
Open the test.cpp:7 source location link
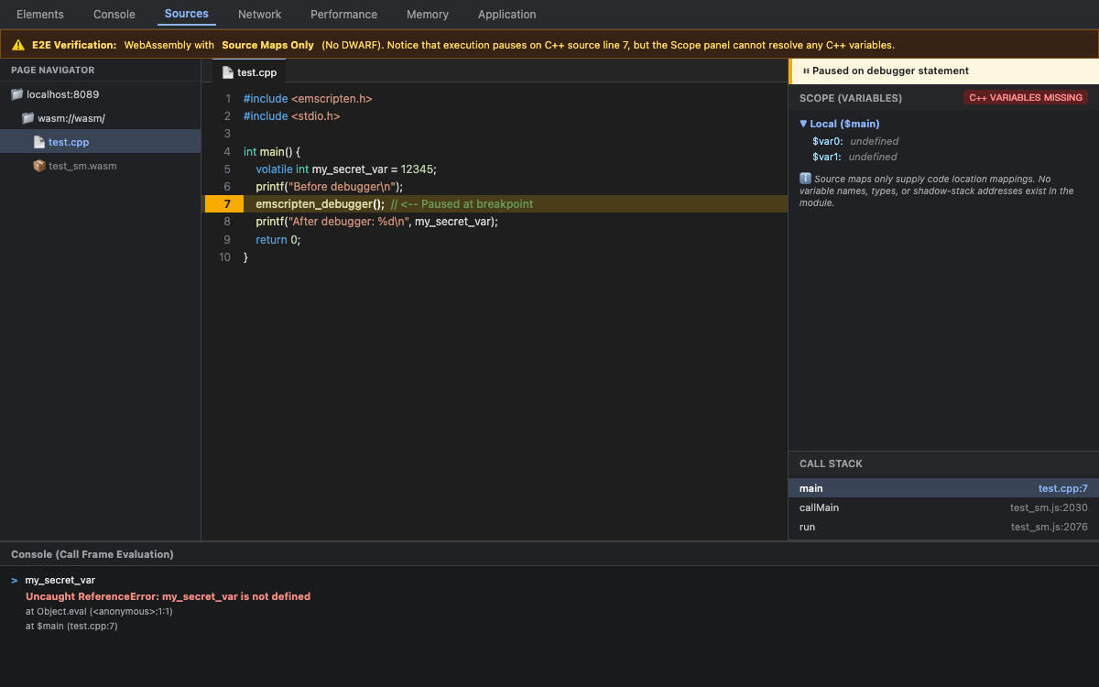coord(1063,488)
